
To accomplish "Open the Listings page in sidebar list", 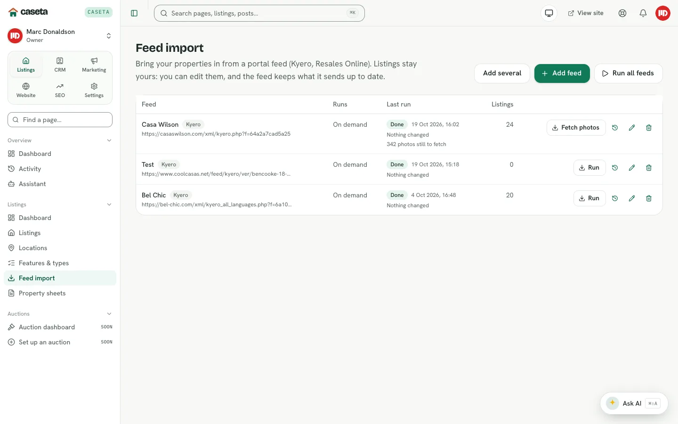I will [60, 233].
